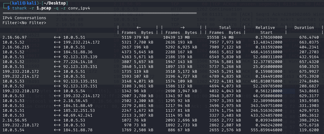This screenshot has height=134, width=324.
Task: Select the 'Filter:<No Filter>' line
Action: pyautogui.click(x=24, y=23)
